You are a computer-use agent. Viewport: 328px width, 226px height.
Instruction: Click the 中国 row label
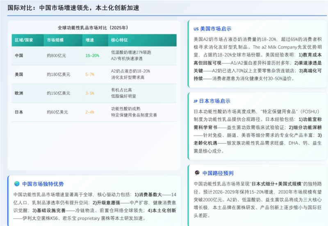(19, 56)
